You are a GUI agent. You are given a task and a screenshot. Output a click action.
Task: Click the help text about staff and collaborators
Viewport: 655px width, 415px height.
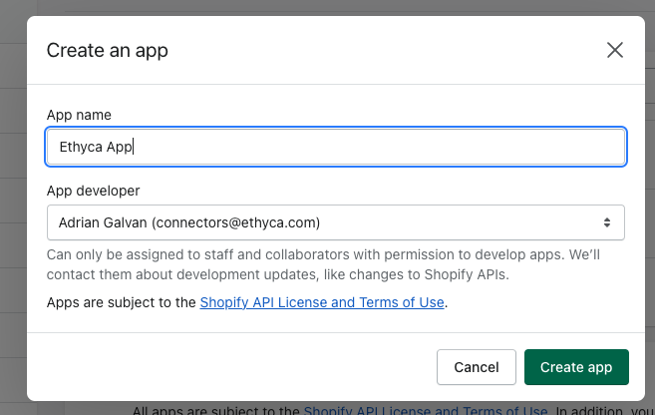(x=329, y=254)
